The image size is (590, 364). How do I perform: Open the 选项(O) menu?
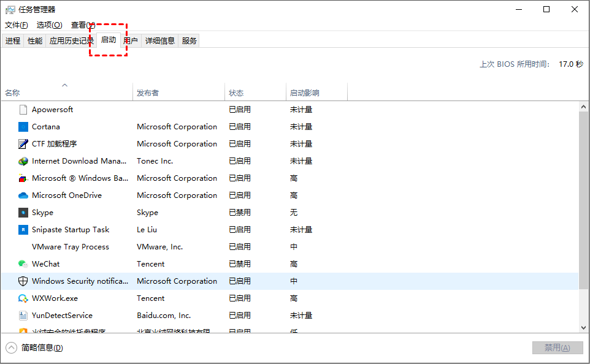[x=49, y=25]
